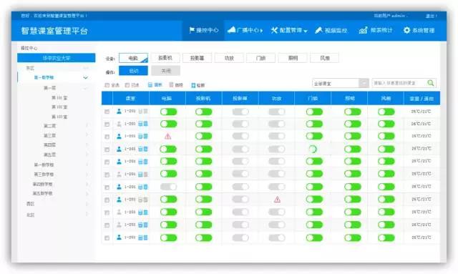Click the current user admin label

tap(390, 16)
